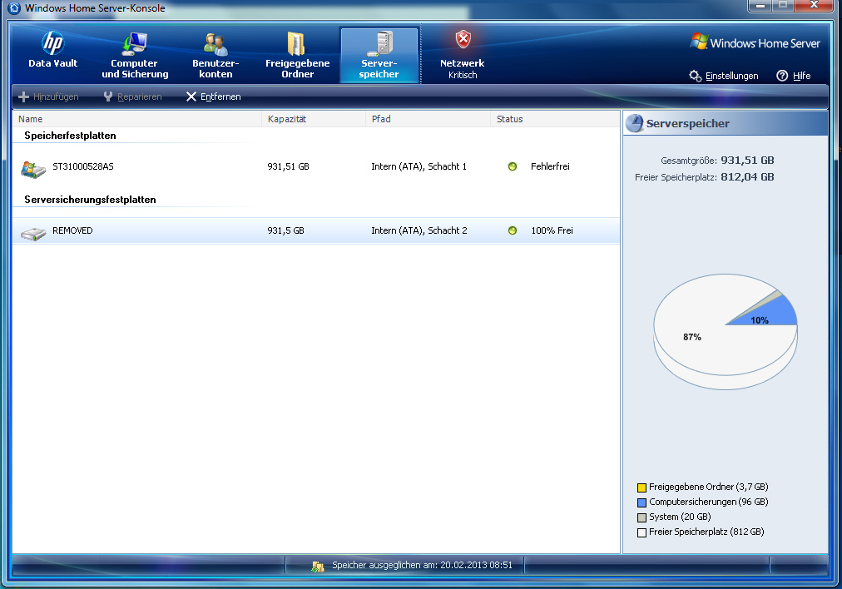Click green status dot beside 100% Frei

(513, 230)
